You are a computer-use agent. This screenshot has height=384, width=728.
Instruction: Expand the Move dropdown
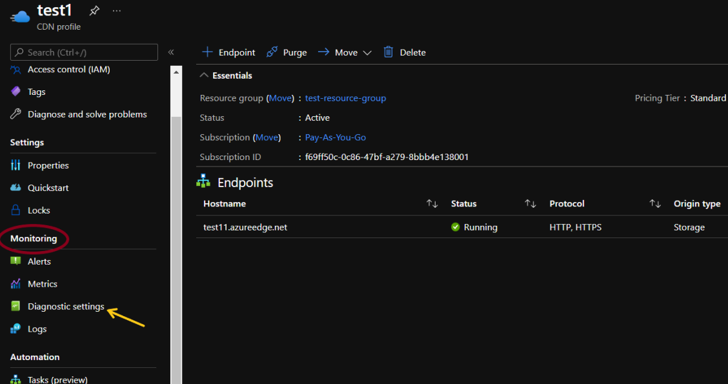pos(367,53)
